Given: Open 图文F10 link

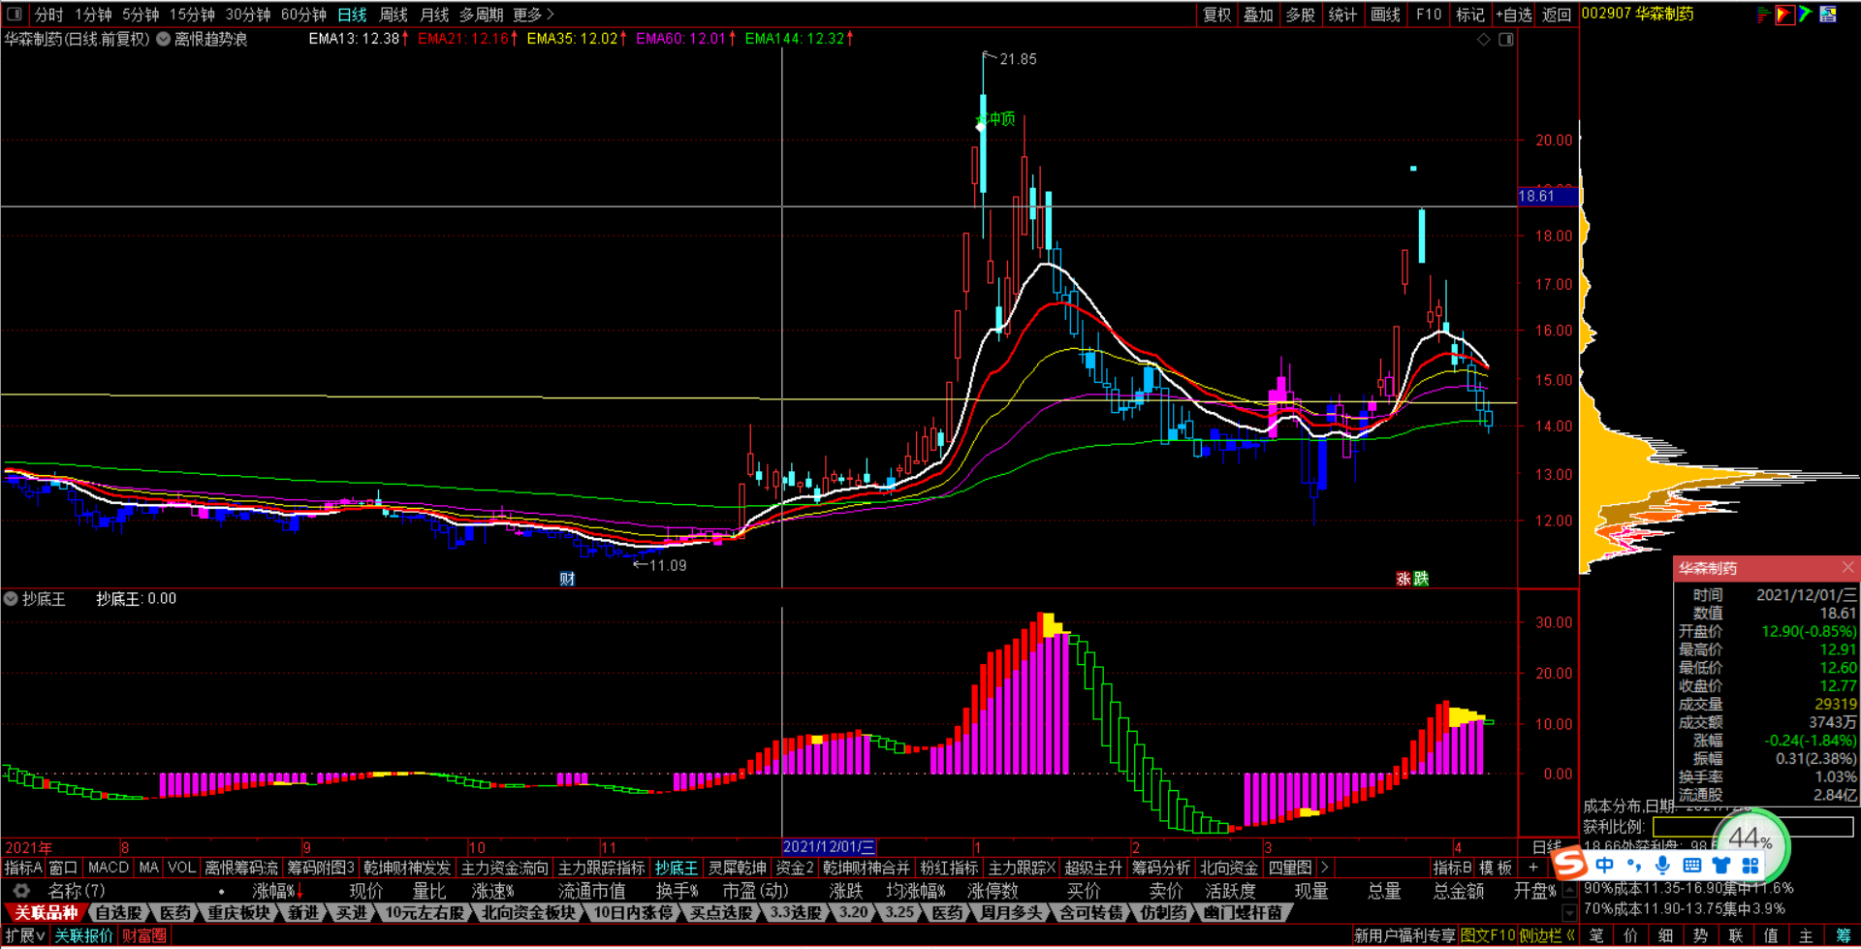Looking at the screenshot, I should (x=1487, y=935).
